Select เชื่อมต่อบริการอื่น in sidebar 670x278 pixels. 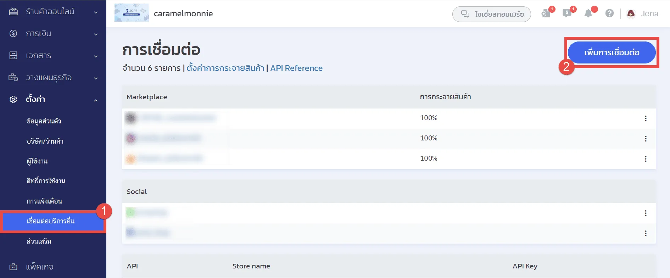51,221
